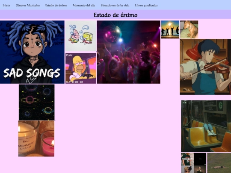Open the anime violin player image
Image resolution: width=231 pixels, height=173 pixels.
(x=205, y=67)
